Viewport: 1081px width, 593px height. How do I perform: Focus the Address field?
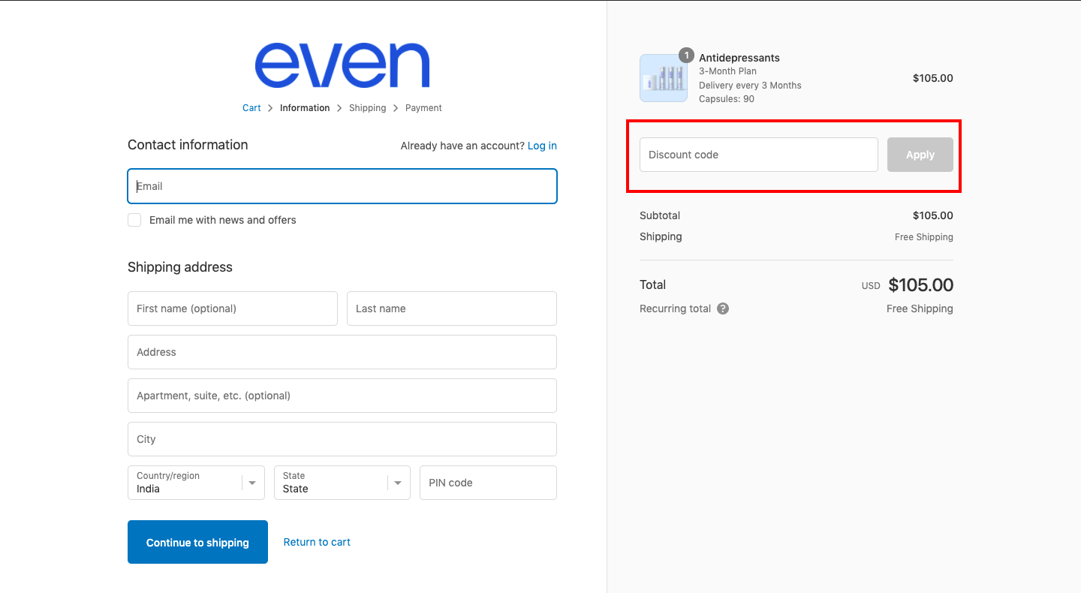(x=342, y=352)
